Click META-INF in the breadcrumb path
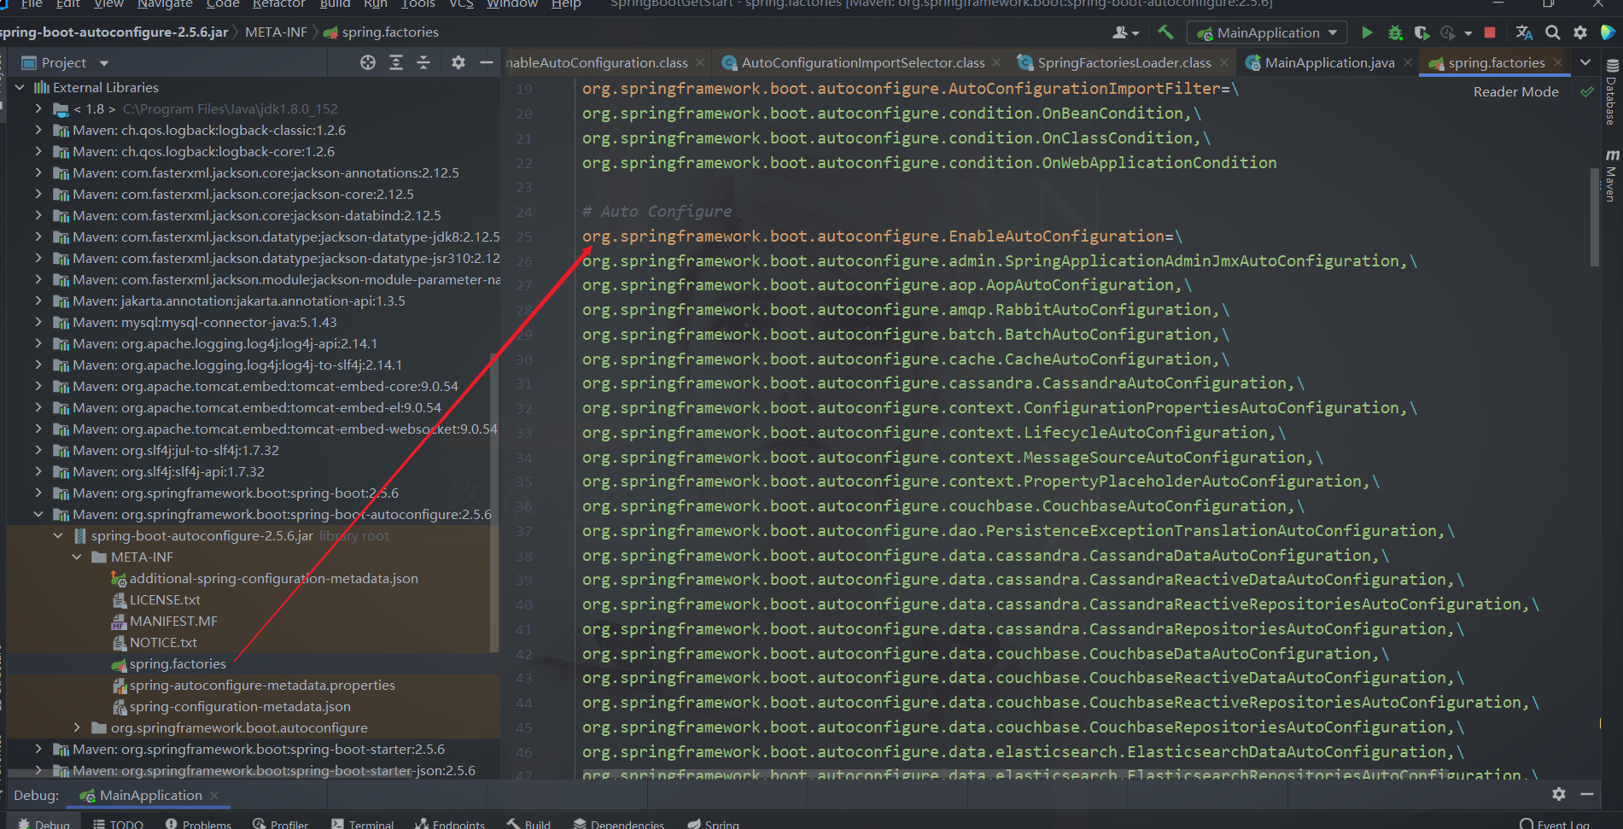 point(276,32)
